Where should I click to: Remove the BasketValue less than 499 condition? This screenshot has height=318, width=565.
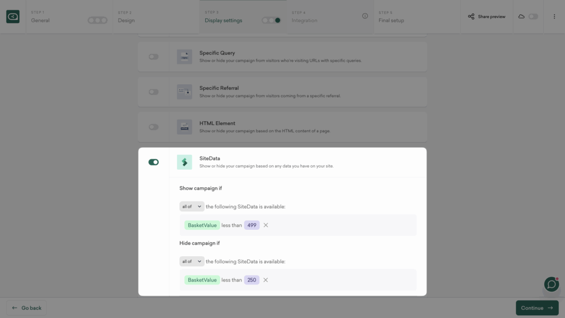click(x=266, y=225)
